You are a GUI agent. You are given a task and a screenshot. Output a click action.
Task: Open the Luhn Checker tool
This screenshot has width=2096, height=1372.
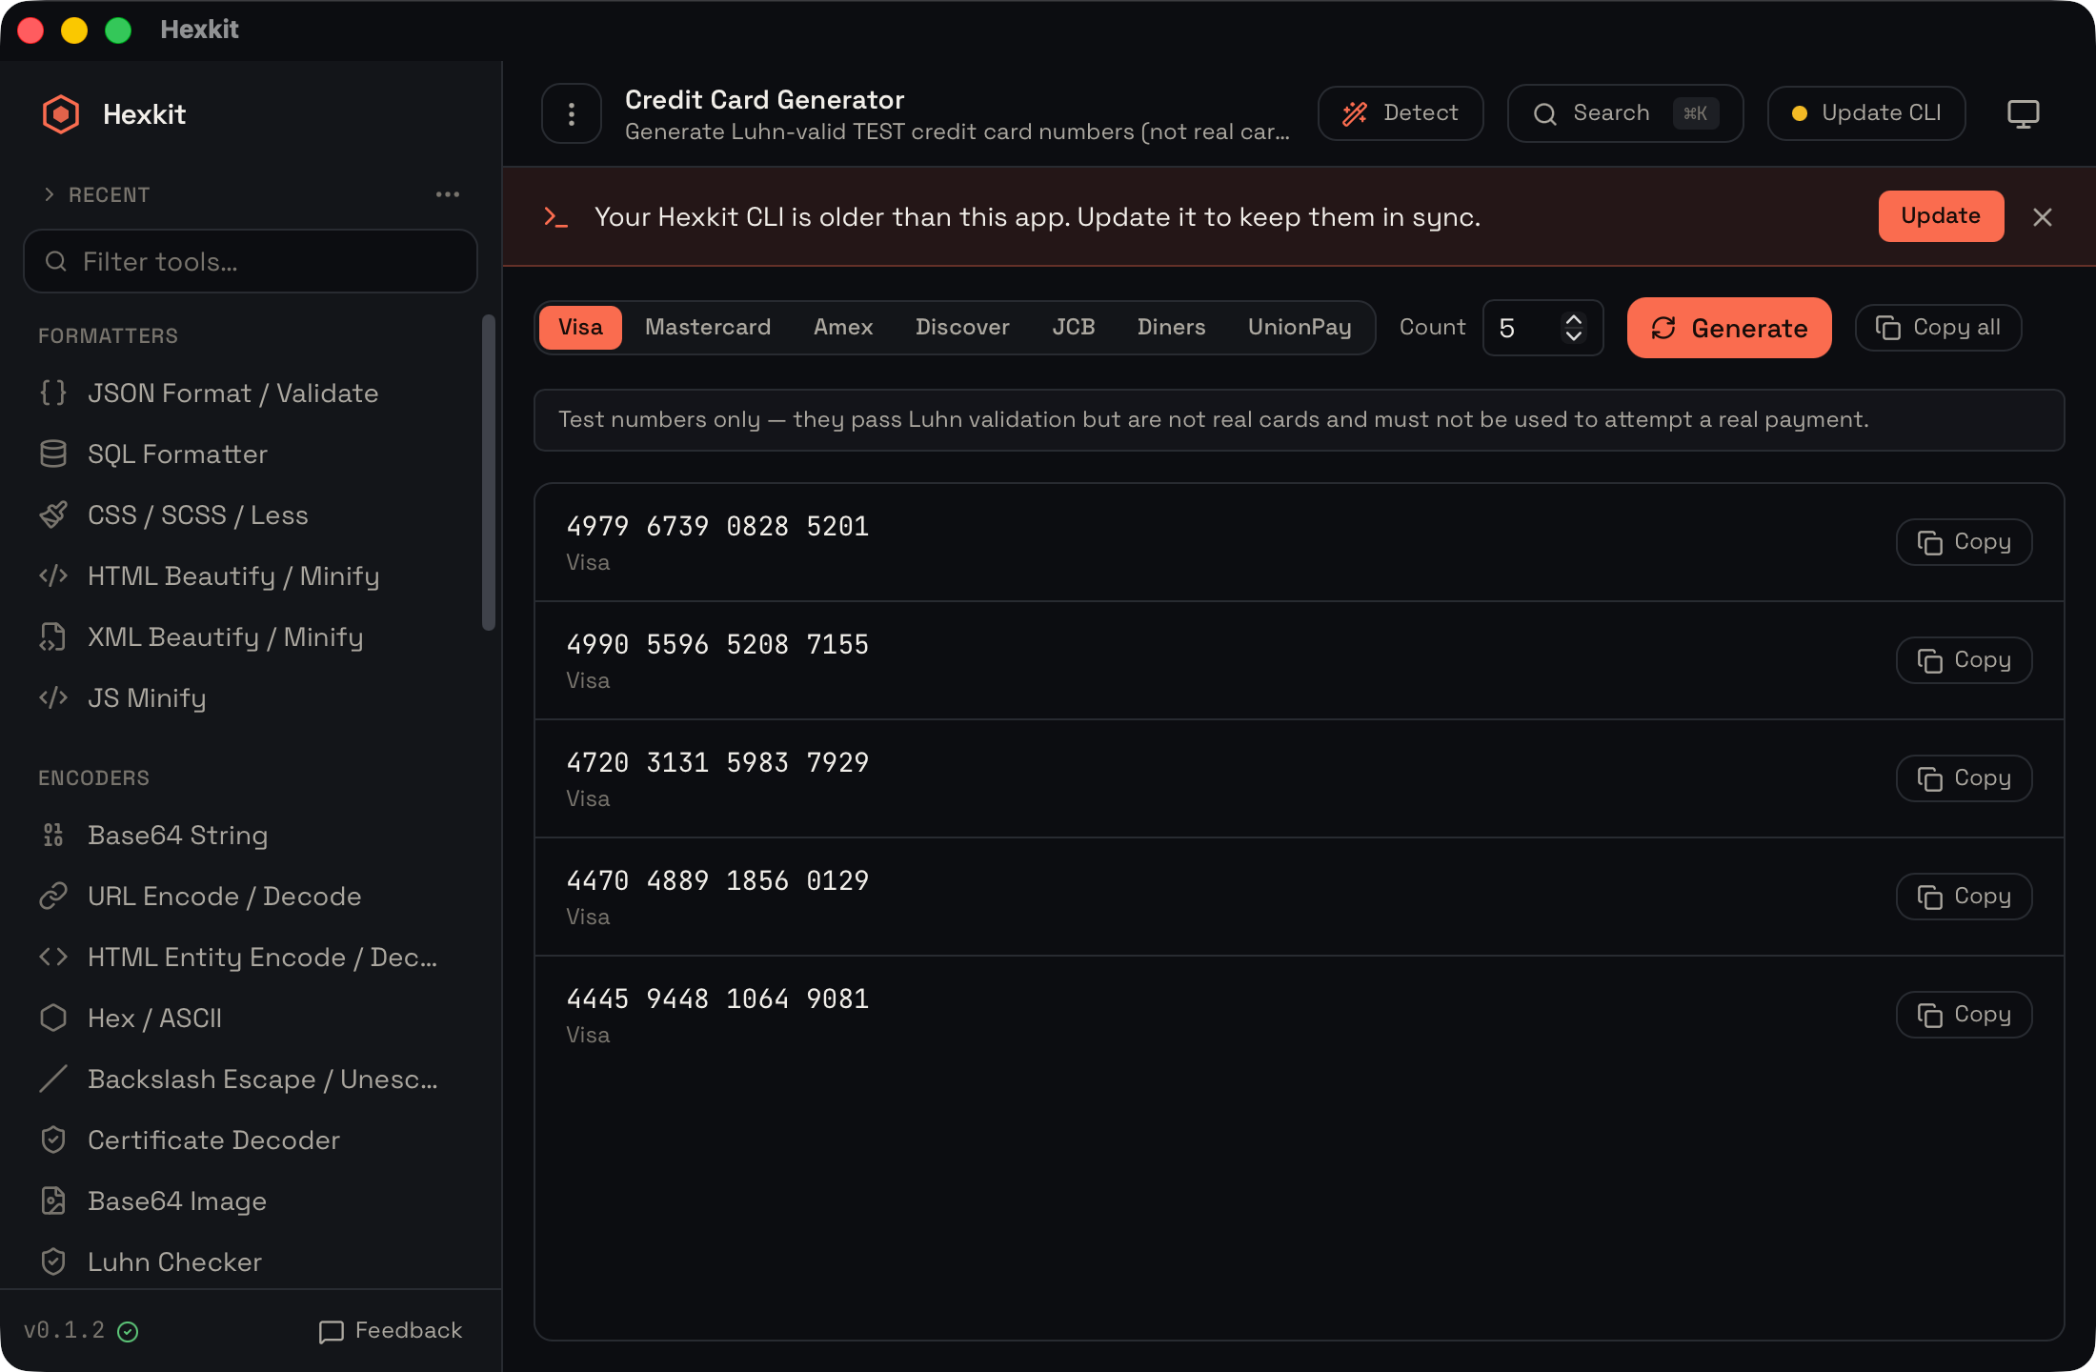pyautogui.click(x=251, y=1262)
